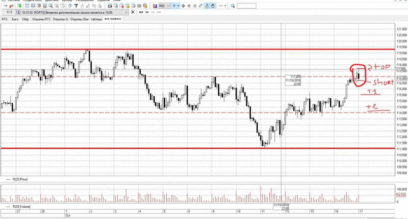Click the bar-chart icon next to M60

coord(155,6)
